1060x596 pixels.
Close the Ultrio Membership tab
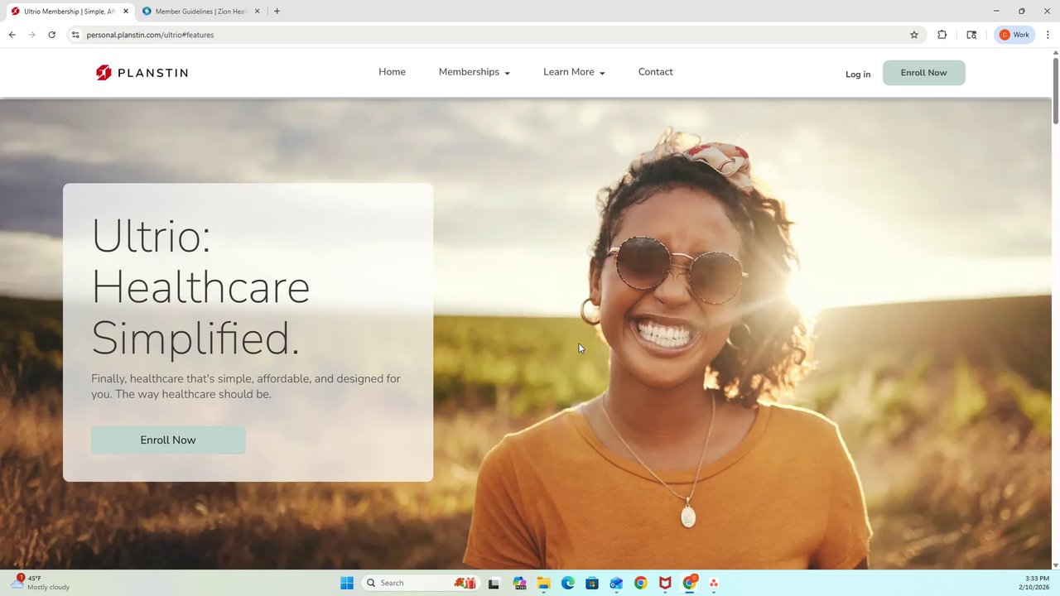pyautogui.click(x=126, y=12)
